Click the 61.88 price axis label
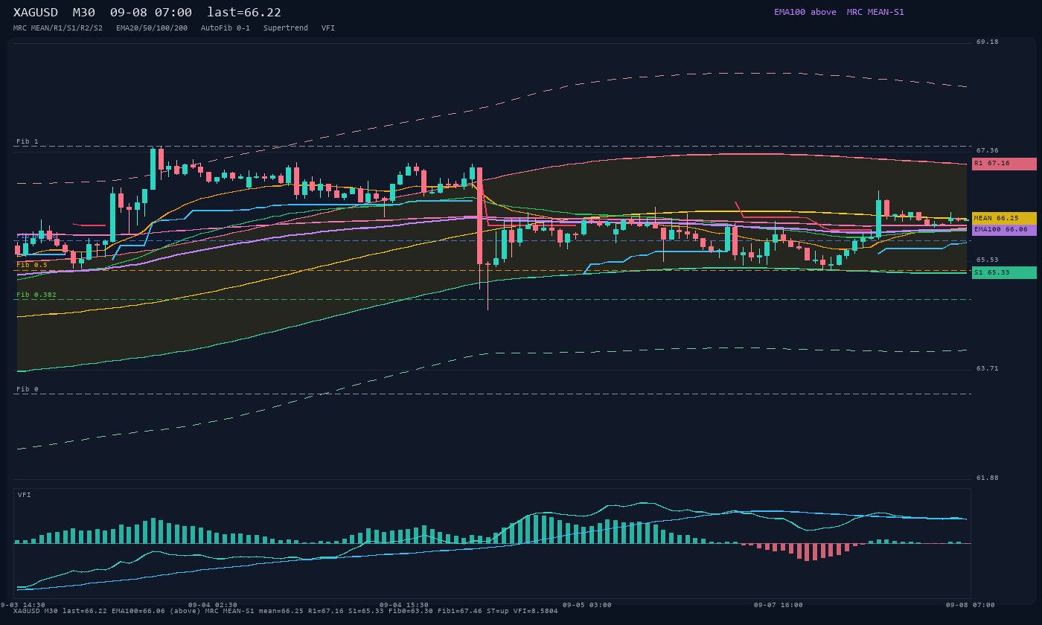1042x625 pixels. point(988,478)
